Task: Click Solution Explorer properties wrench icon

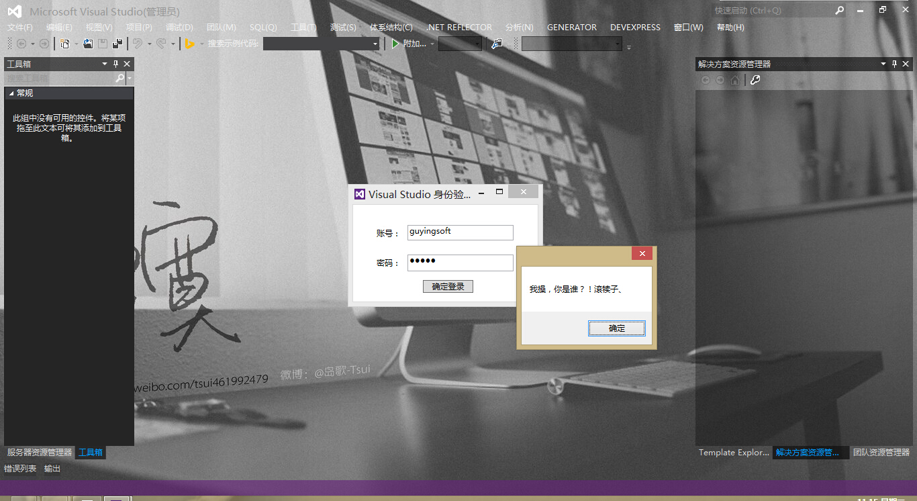Action: coord(755,80)
